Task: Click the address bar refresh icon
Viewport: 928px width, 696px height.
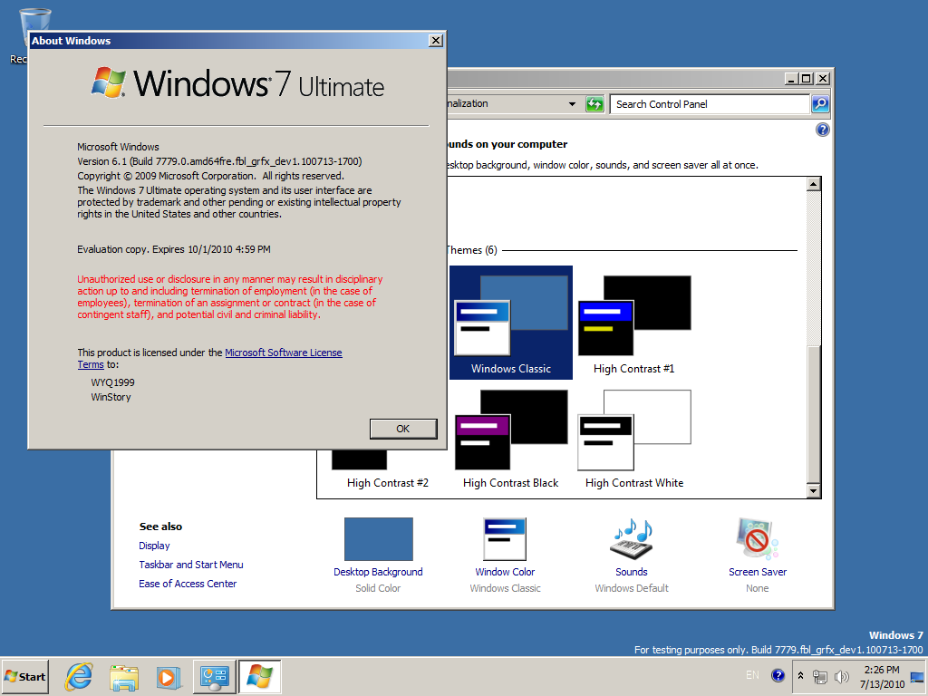Action: 594,104
